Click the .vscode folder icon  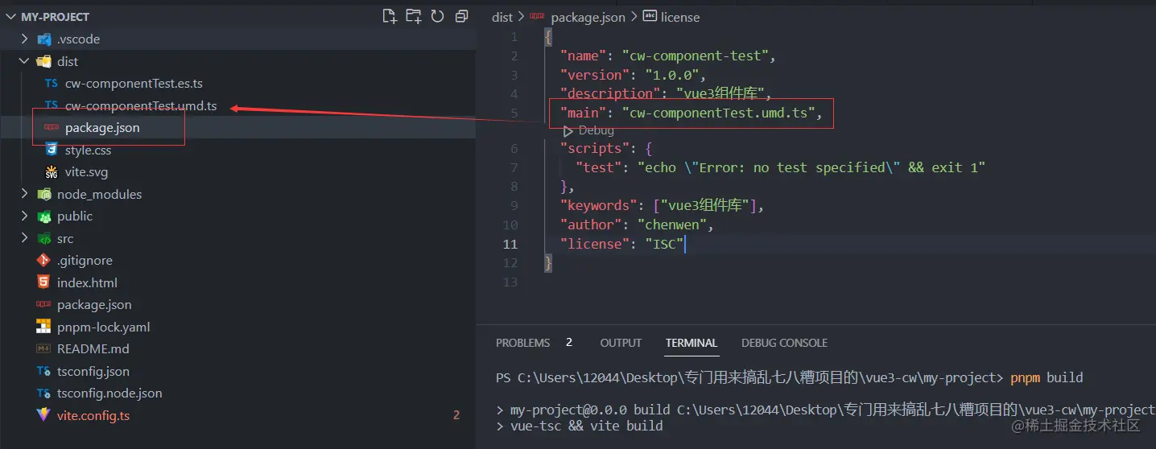click(44, 39)
